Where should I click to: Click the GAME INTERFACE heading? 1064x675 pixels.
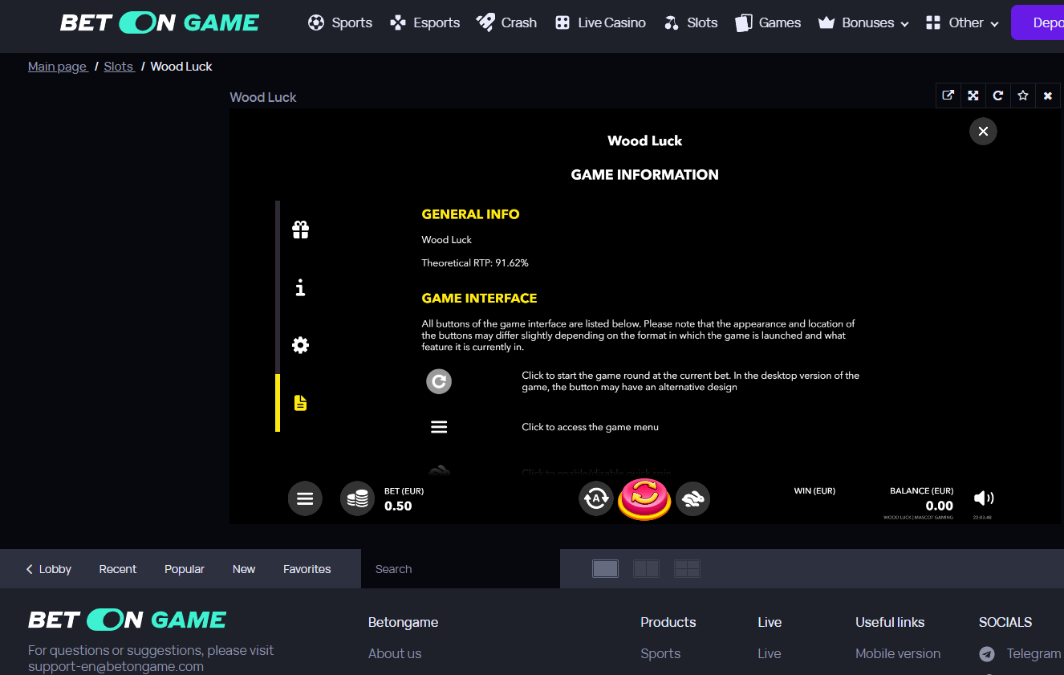click(479, 298)
